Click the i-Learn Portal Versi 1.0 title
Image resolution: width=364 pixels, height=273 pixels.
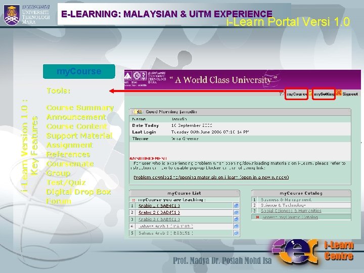288,22
